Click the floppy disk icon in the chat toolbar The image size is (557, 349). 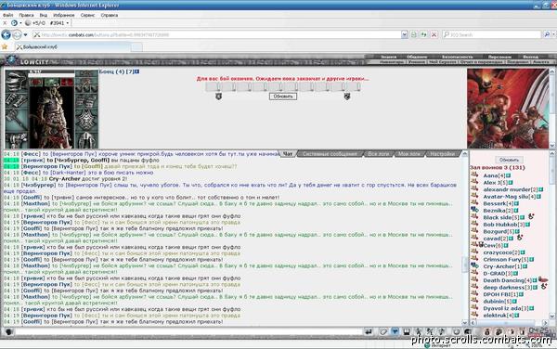(x=407, y=331)
